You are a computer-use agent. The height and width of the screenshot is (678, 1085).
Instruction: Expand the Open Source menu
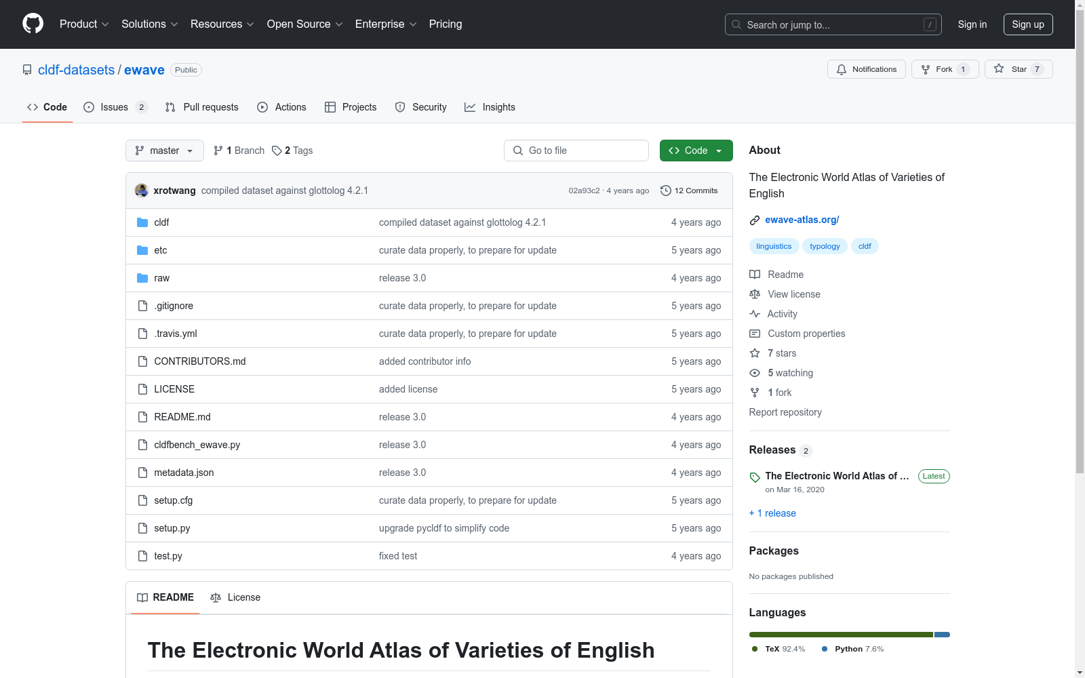pyautogui.click(x=305, y=24)
